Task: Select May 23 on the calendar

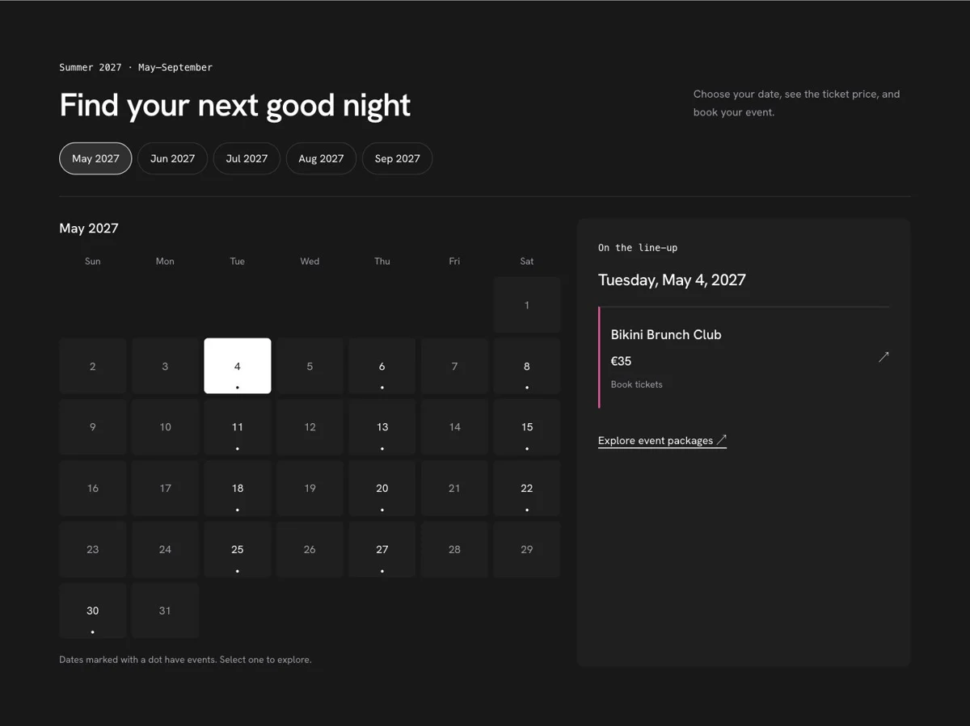Action: coord(93,550)
